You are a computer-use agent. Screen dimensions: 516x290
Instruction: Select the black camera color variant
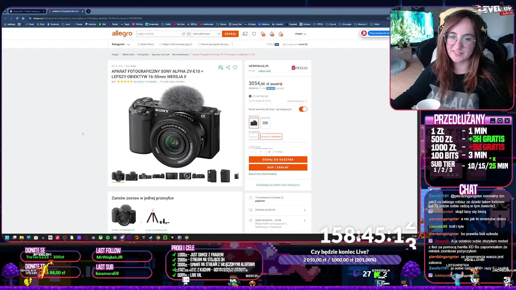[254, 123]
